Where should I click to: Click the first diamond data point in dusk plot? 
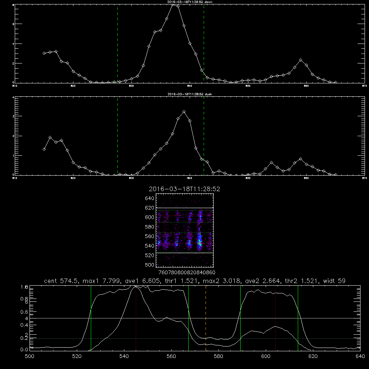point(44,149)
